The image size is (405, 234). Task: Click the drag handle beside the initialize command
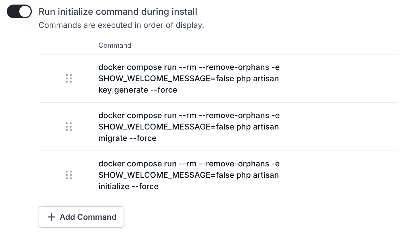click(x=68, y=175)
